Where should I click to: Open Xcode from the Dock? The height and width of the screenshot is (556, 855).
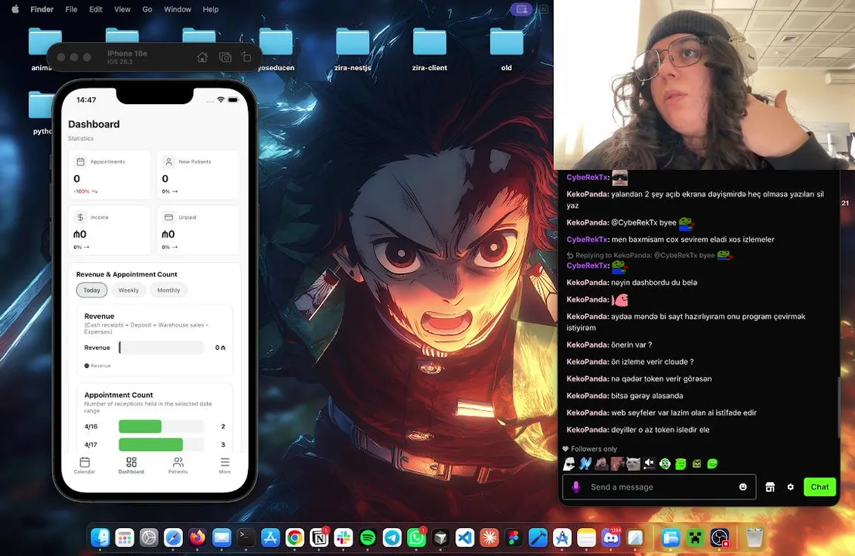[x=538, y=538]
